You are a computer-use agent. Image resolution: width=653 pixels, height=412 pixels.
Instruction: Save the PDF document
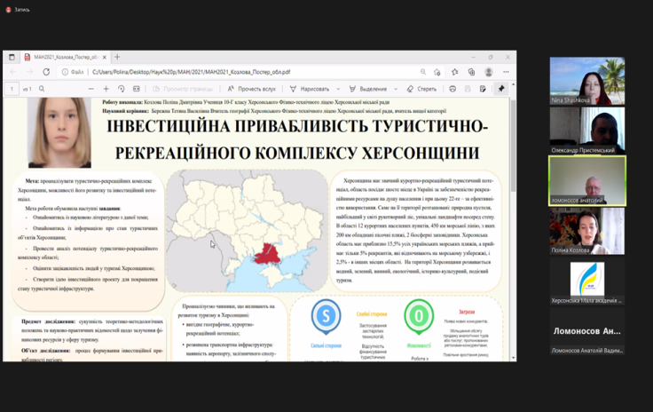pos(468,89)
